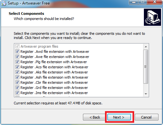Toggle Register .Aks file extension checkbox
The width and height of the screenshot is (163, 125).
click(17, 72)
